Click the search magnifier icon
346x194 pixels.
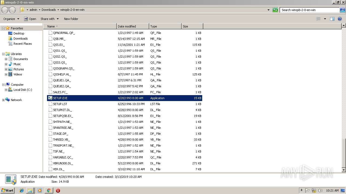point(342,10)
